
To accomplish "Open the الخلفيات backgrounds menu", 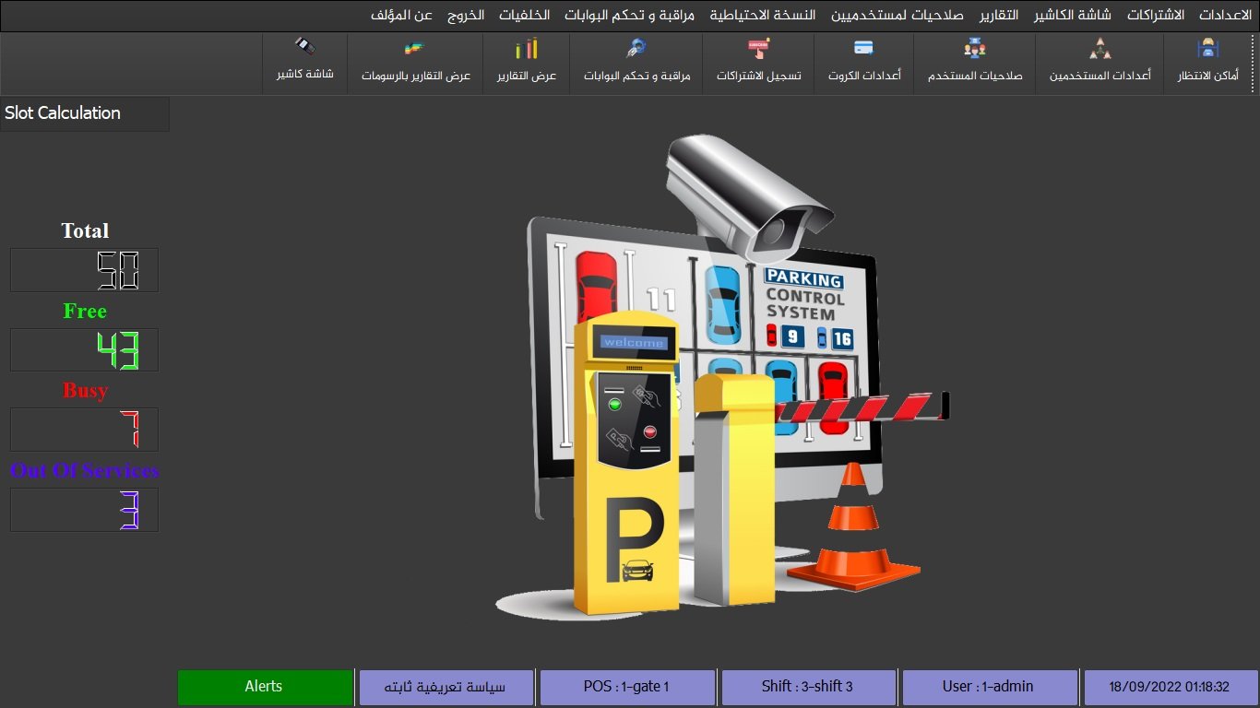I will click(x=524, y=16).
